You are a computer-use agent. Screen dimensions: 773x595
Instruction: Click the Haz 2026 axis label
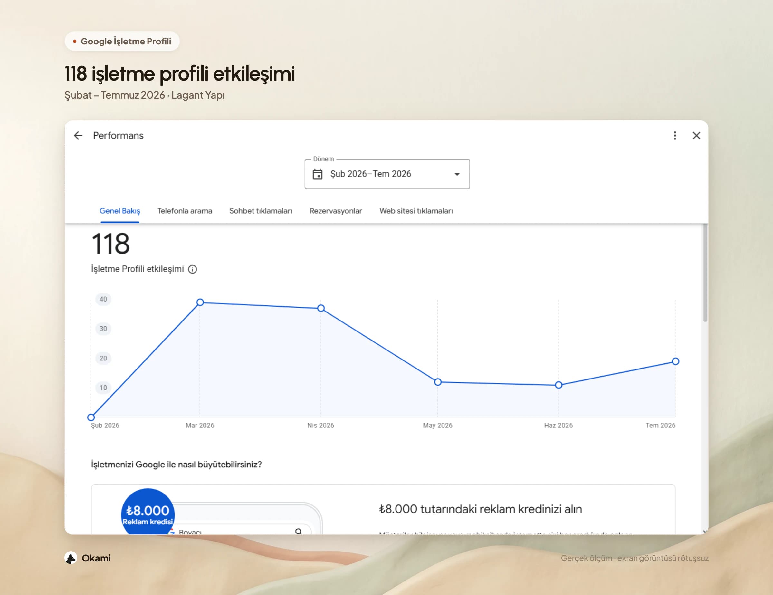[558, 426]
